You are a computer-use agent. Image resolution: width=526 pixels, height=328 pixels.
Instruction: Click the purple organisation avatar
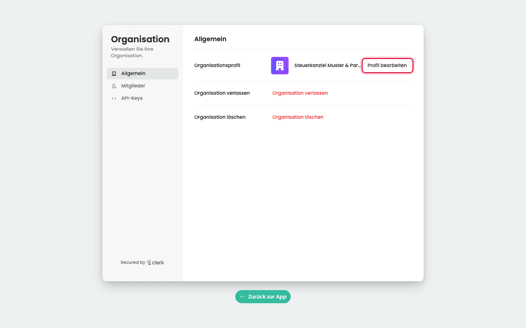click(280, 66)
